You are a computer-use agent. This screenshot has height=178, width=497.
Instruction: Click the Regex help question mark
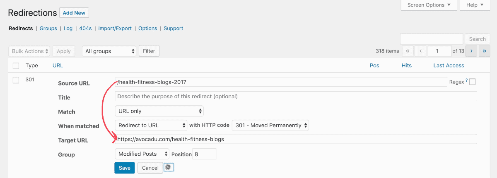click(466, 81)
